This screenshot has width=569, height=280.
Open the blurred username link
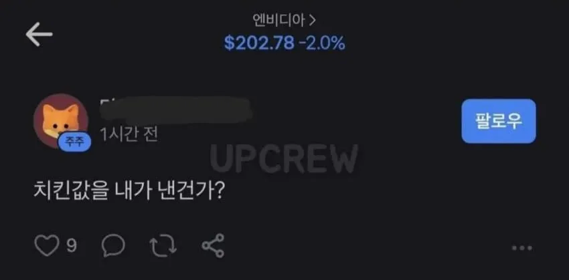pos(175,110)
